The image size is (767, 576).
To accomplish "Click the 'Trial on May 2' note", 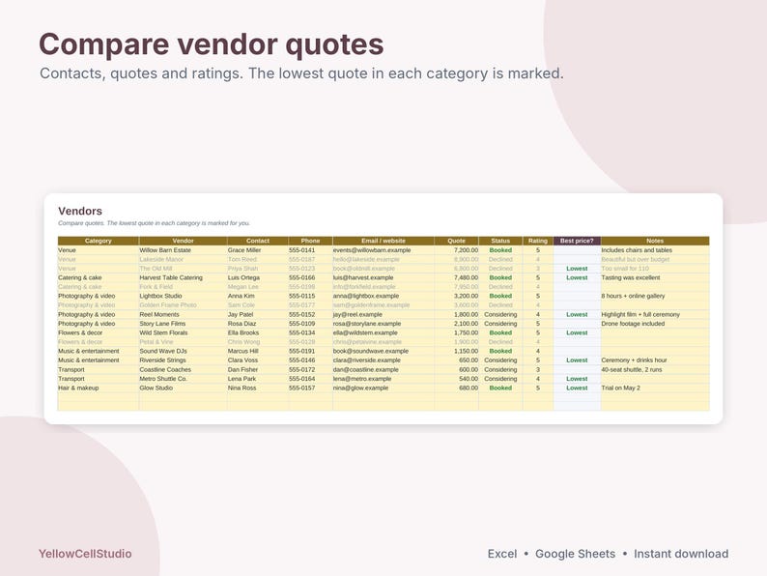I will click(x=621, y=389).
